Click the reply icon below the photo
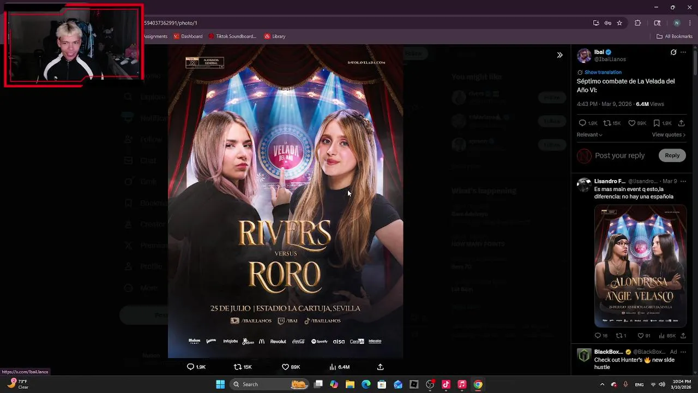The height and width of the screenshot is (393, 698). [x=190, y=367]
